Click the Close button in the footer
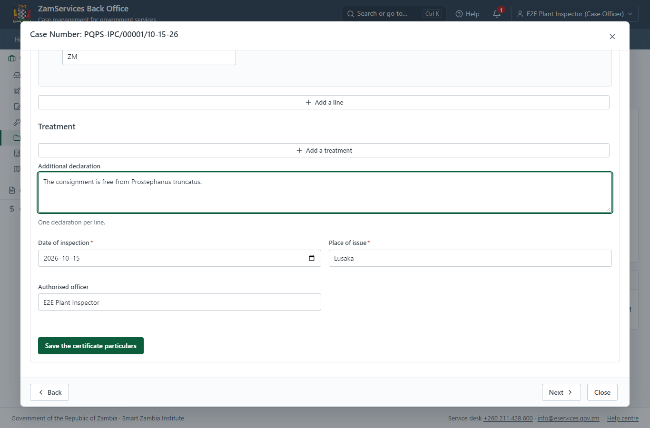 (602, 392)
